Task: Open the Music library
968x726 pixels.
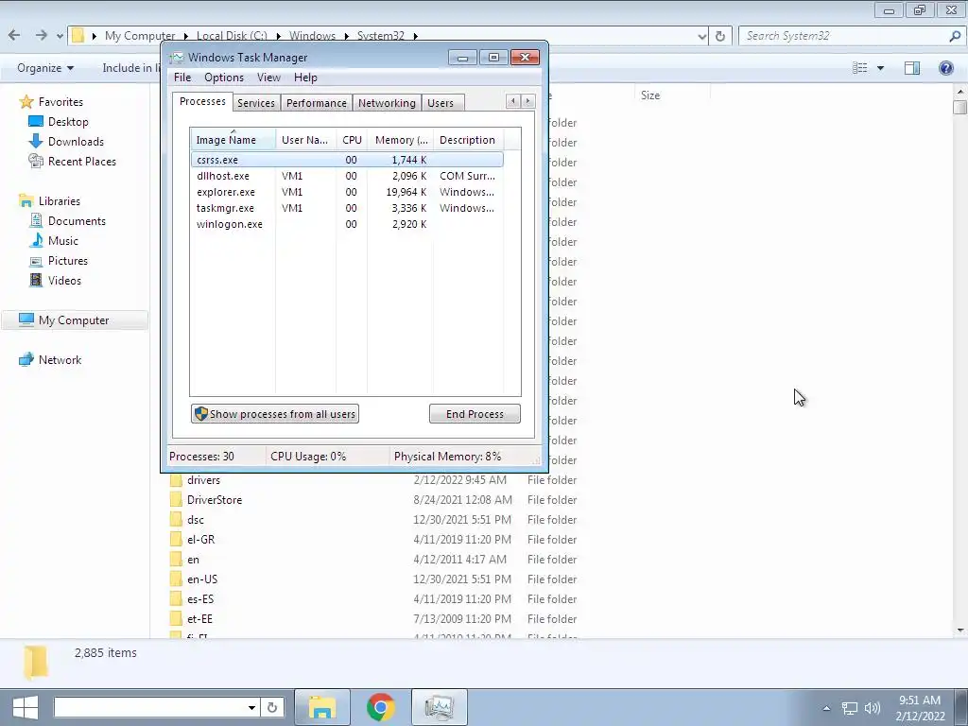Action: tap(63, 241)
